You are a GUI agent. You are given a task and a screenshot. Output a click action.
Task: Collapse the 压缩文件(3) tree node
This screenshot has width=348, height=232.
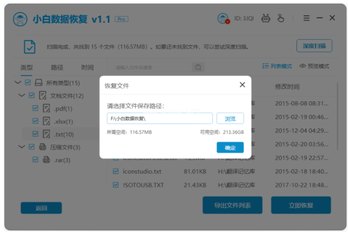click(x=21, y=147)
